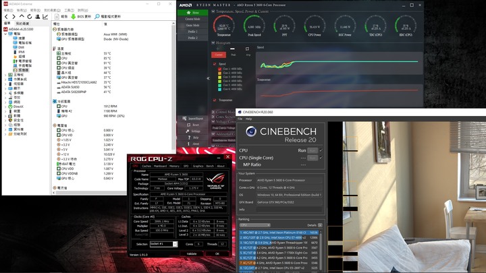The height and width of the screenshot is (273, 486).
Task: Toggle Core 3 checkbox in Ryzen Master
Action: pos(220,77)
